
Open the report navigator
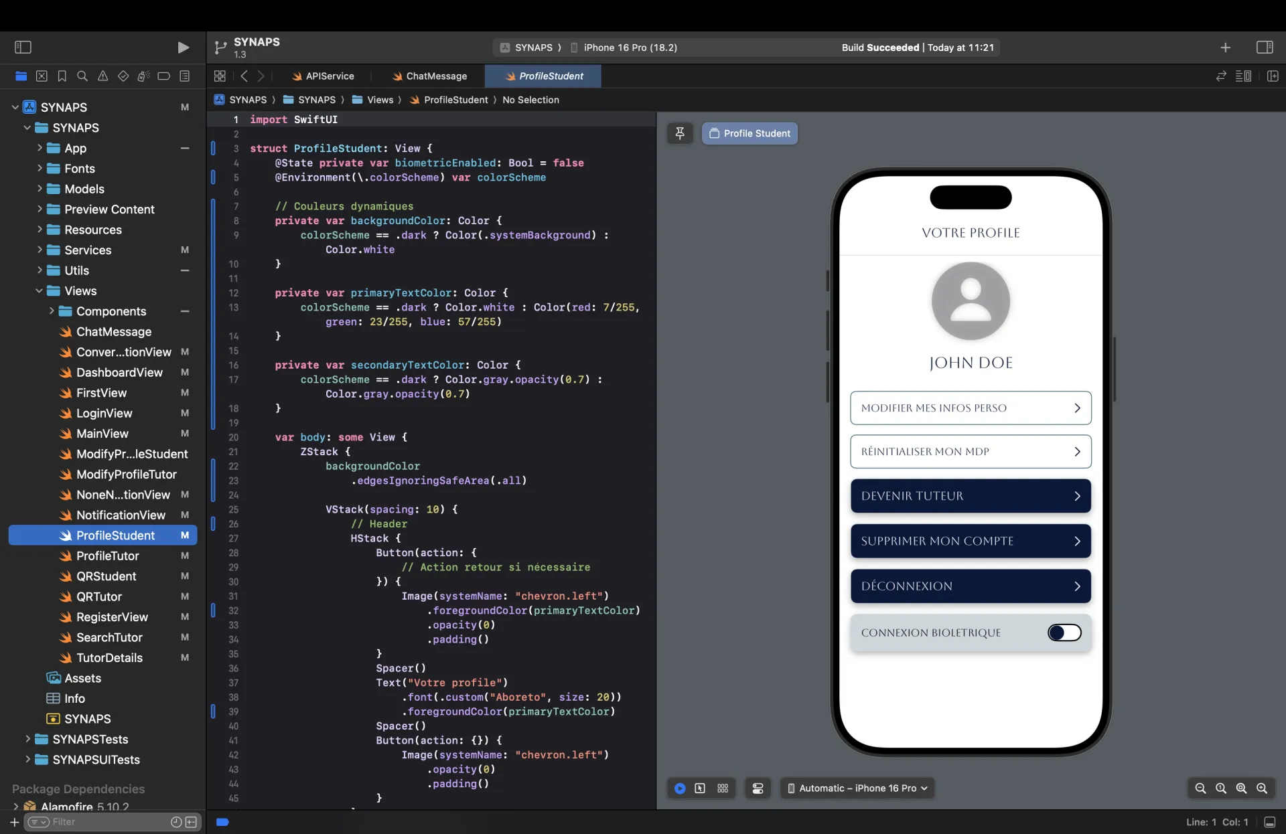(185, 76)
